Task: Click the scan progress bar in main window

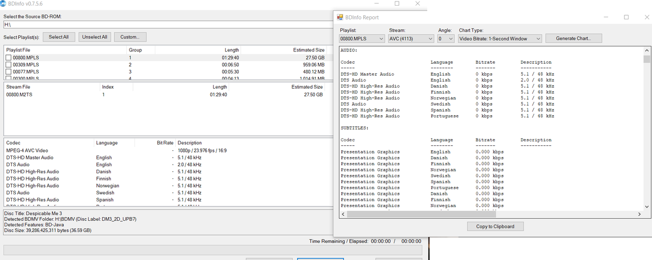Action: coord(213,250)
